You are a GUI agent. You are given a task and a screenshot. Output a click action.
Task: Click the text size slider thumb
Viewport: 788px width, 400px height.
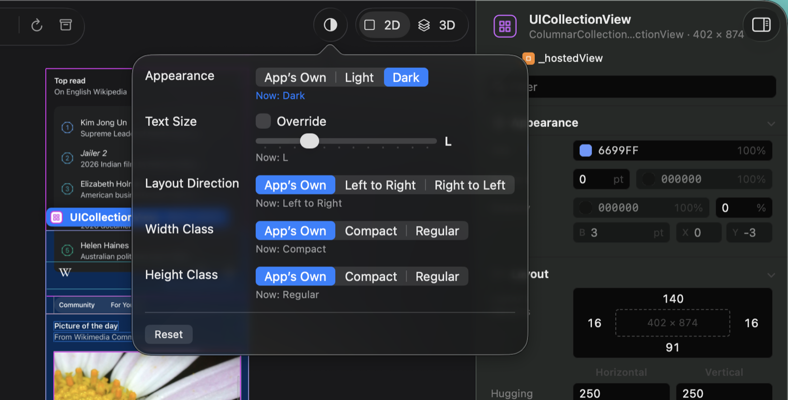309,141
